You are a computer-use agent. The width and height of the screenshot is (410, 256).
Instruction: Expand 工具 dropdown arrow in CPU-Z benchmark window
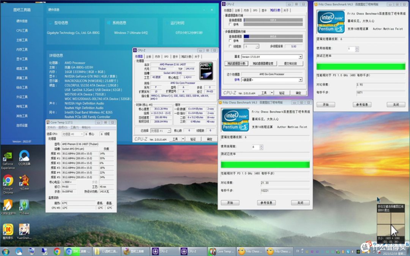[x=272, y=93]
